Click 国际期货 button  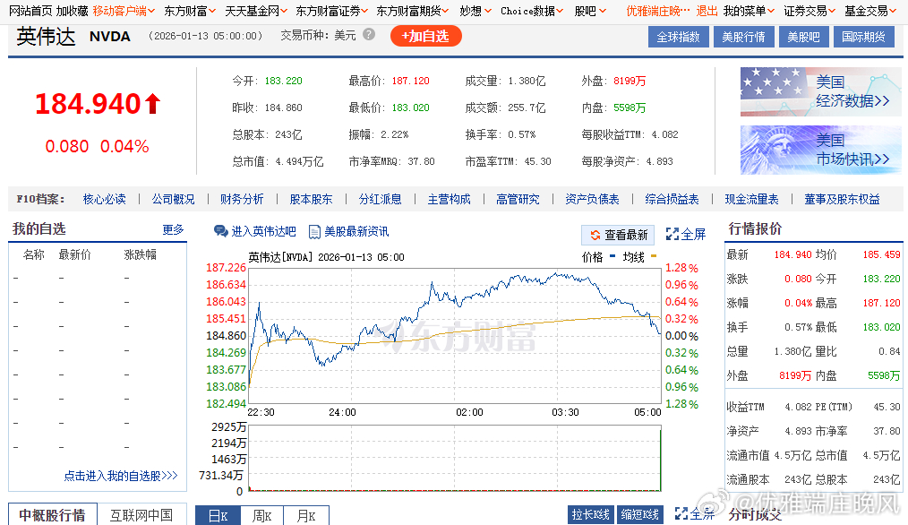[x=863, y=37]
